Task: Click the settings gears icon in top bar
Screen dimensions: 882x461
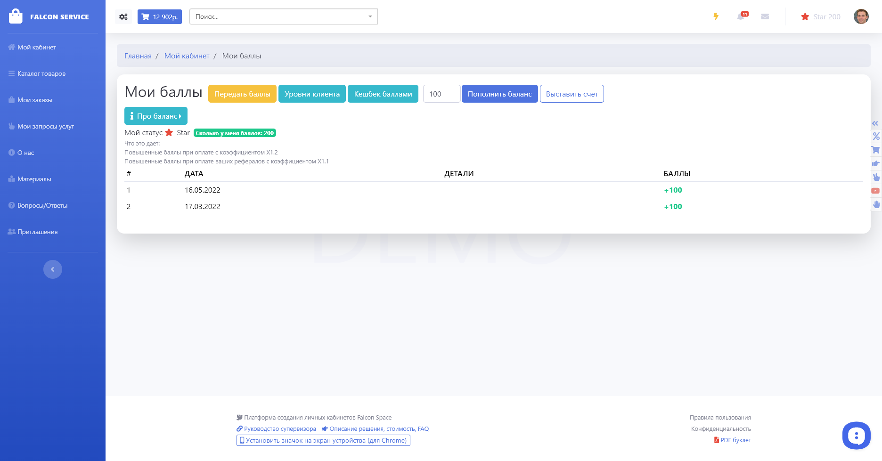Action: tap(123, 17)
